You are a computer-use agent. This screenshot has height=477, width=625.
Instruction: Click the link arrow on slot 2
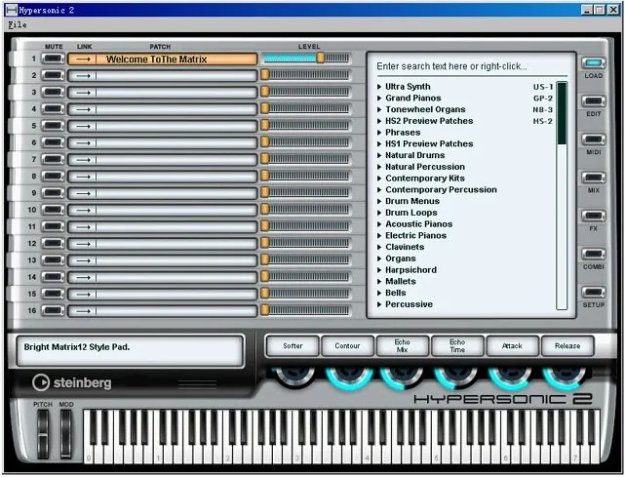pos(83,76)
